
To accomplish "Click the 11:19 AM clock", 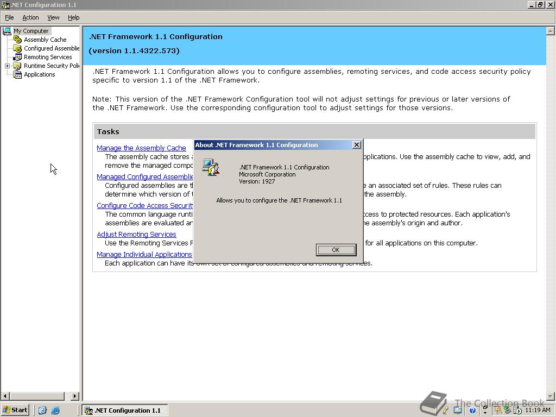I will pyautogui.click(x=538, y=410).
